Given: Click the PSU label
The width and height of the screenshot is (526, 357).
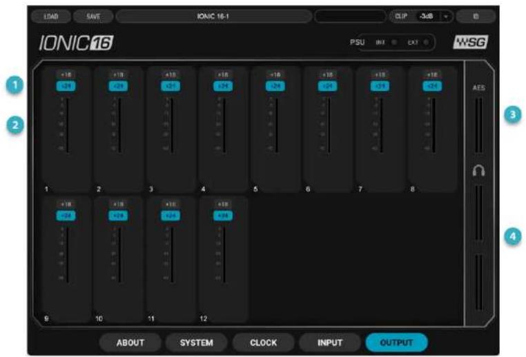Looking at the screenshot, I should 357,43.
